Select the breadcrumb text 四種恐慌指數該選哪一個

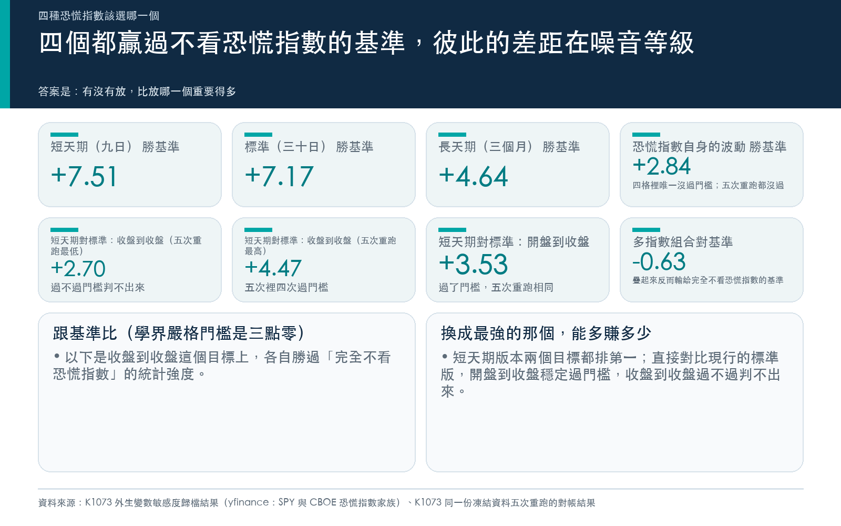pyautogui.click(x=99, y=16)
